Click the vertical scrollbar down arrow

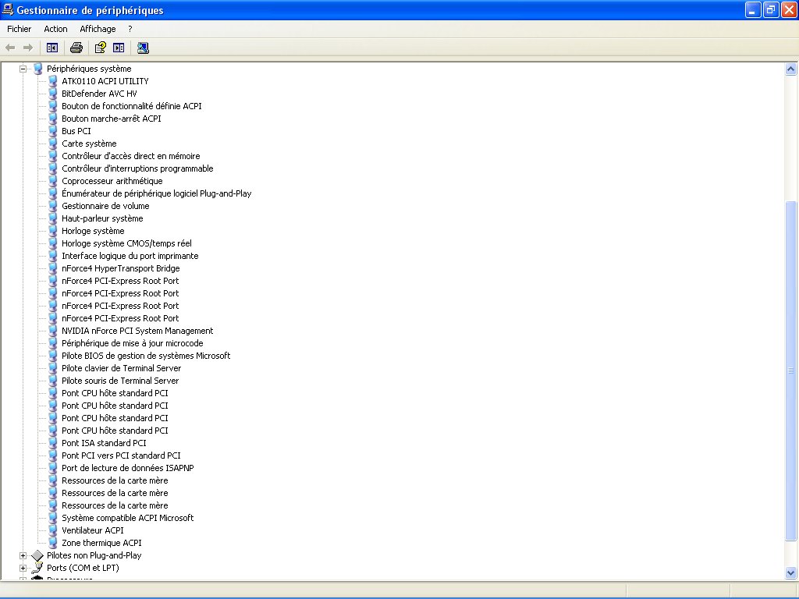pyautogui.click(x=791, y=573)
